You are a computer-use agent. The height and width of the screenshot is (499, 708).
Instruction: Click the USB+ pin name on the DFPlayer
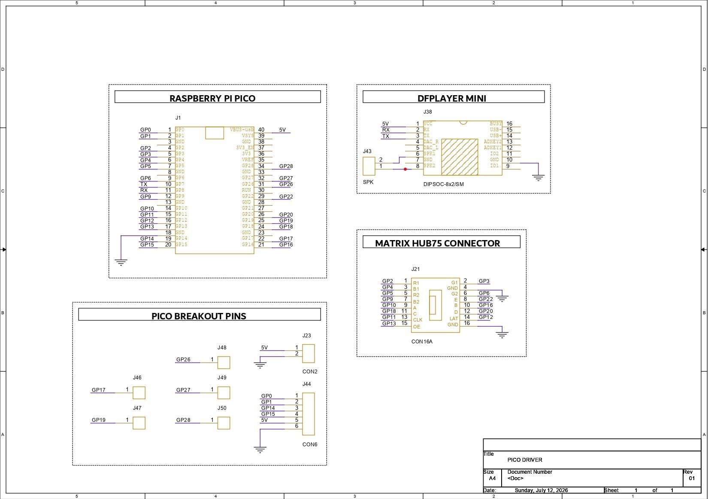[496, 135]
